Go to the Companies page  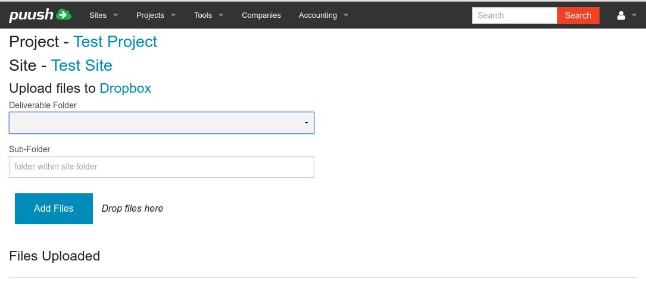[261, 15]
